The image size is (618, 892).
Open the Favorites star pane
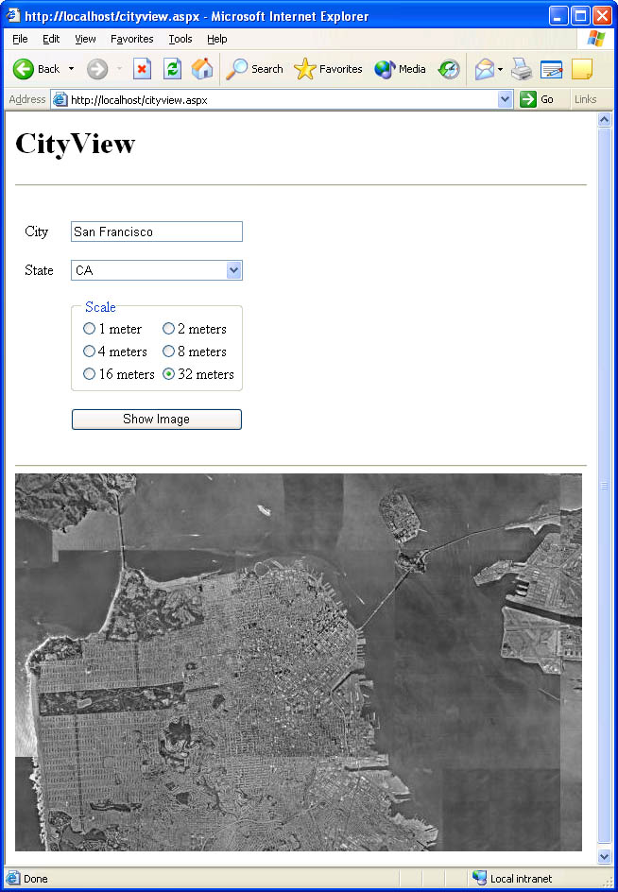(x=328, y=69)
